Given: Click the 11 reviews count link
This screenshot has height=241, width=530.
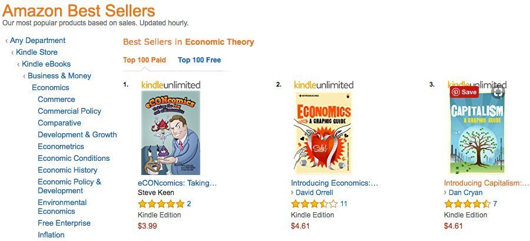Looking at the screenshot, I should coord(344,204).
